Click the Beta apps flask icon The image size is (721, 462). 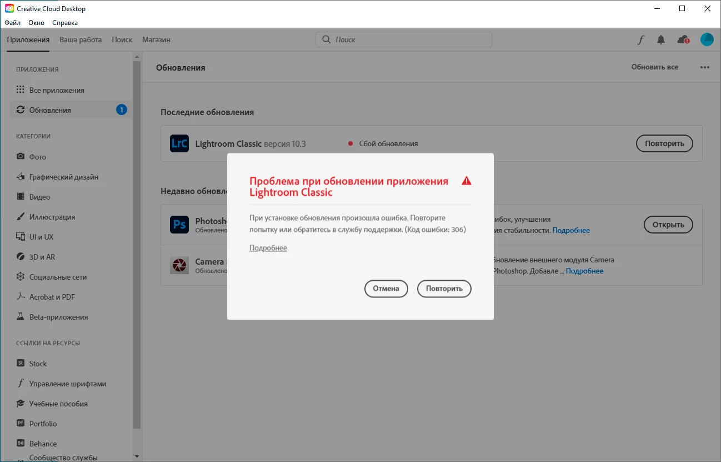(x=21, y=317)
